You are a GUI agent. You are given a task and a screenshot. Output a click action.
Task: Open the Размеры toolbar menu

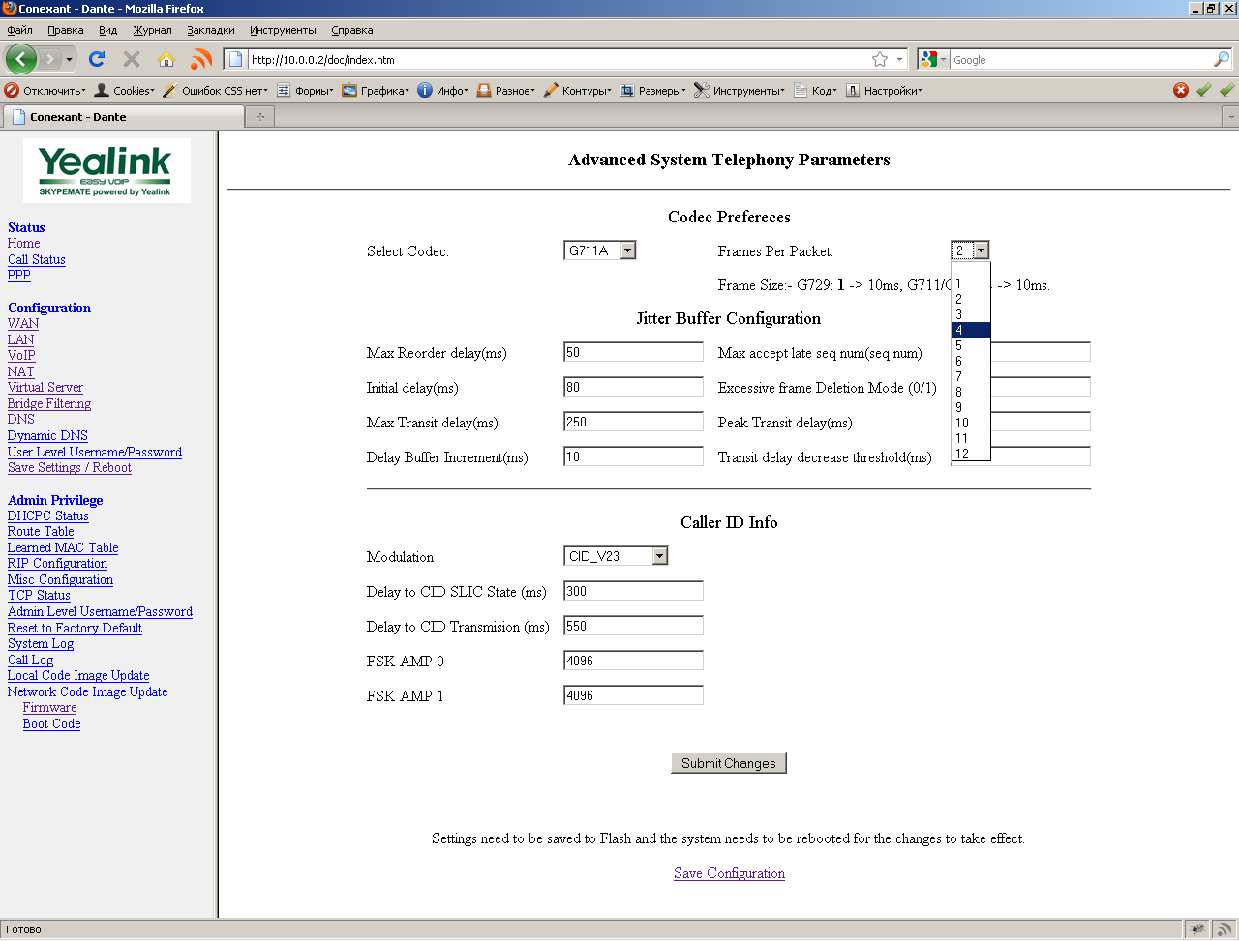652,91
